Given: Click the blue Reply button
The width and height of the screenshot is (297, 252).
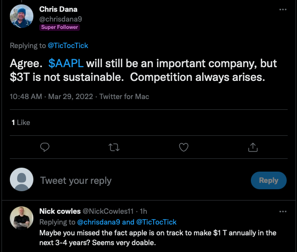Looking at the screenshot, I should [269, 180].
